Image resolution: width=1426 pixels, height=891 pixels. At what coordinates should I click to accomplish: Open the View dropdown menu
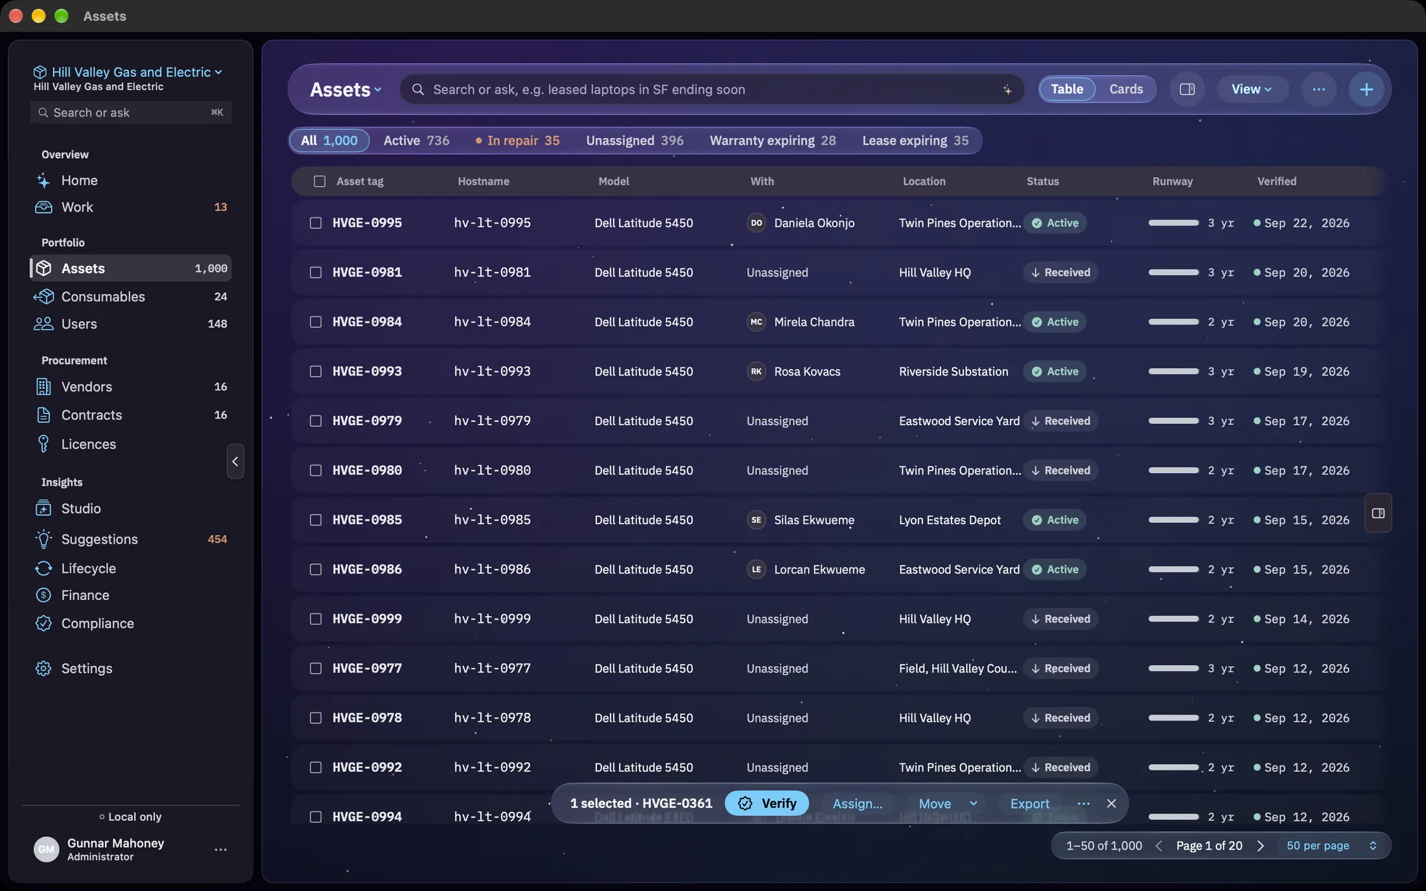tap(1252, 89)
